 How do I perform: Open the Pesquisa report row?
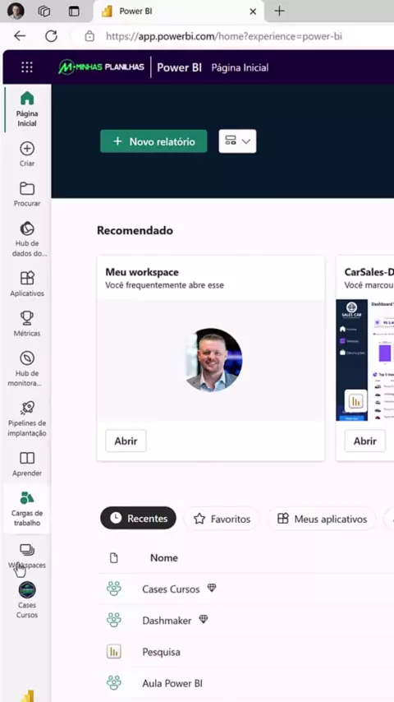(x=246, y=651)
